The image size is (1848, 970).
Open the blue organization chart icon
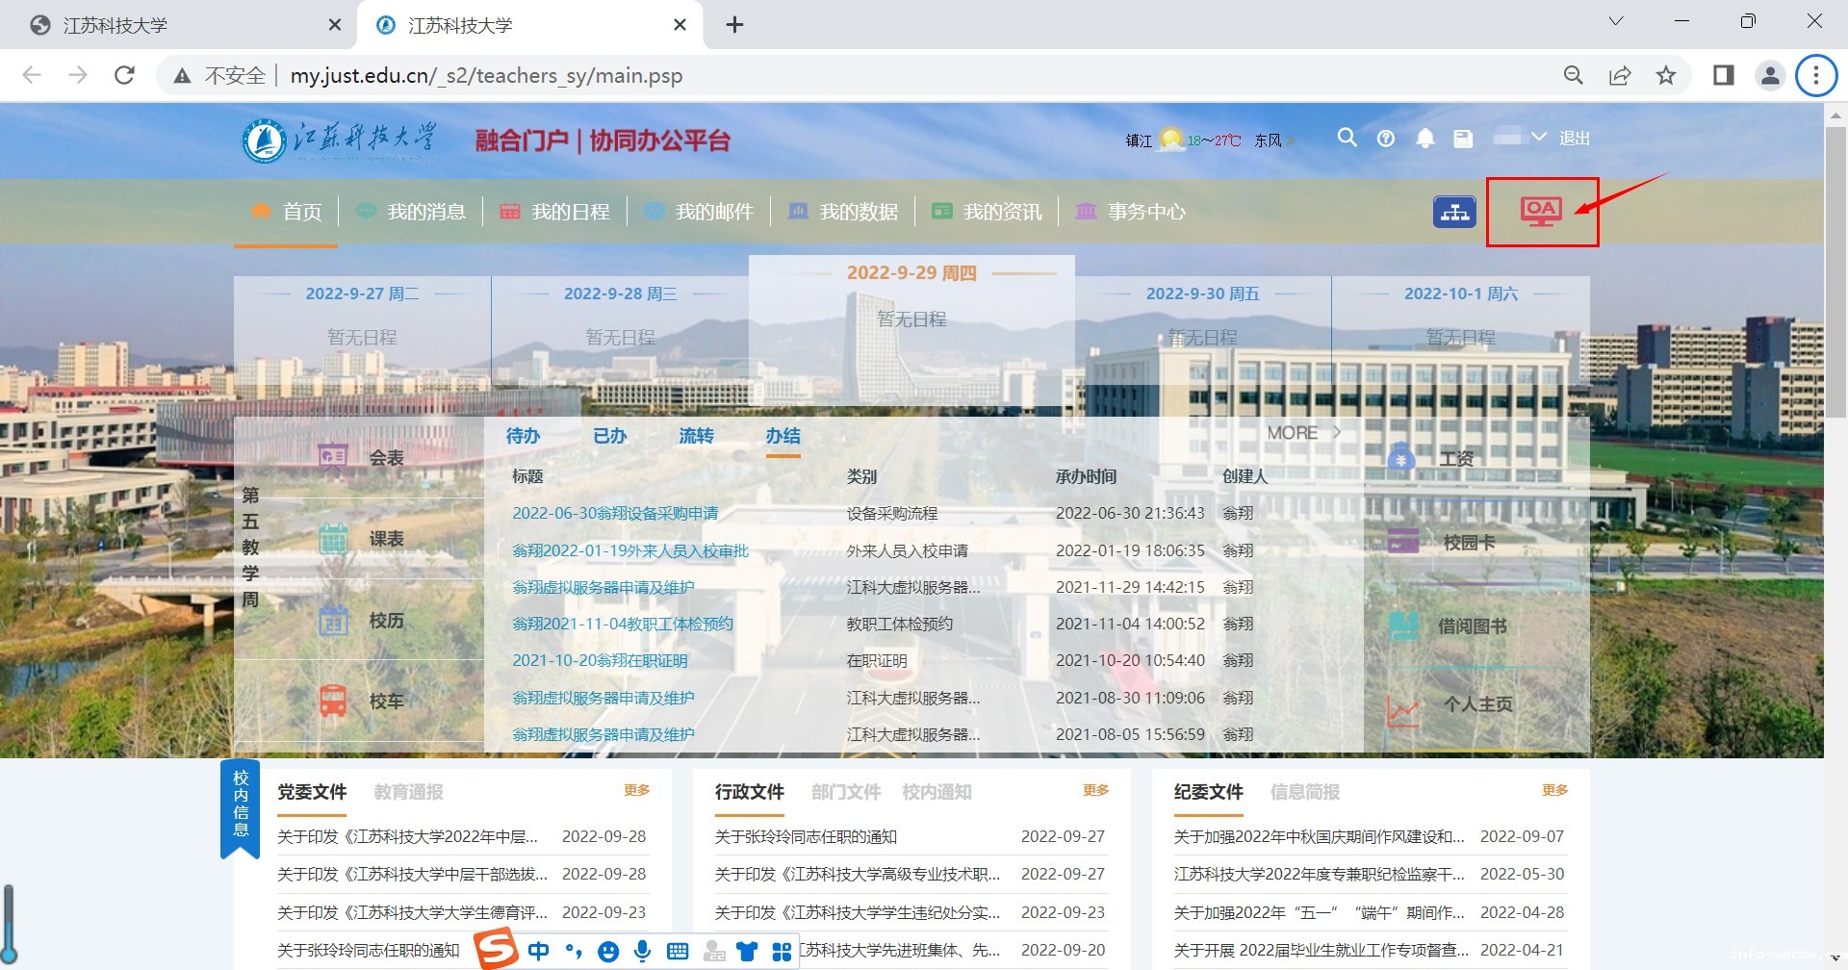click(1453, 212)
